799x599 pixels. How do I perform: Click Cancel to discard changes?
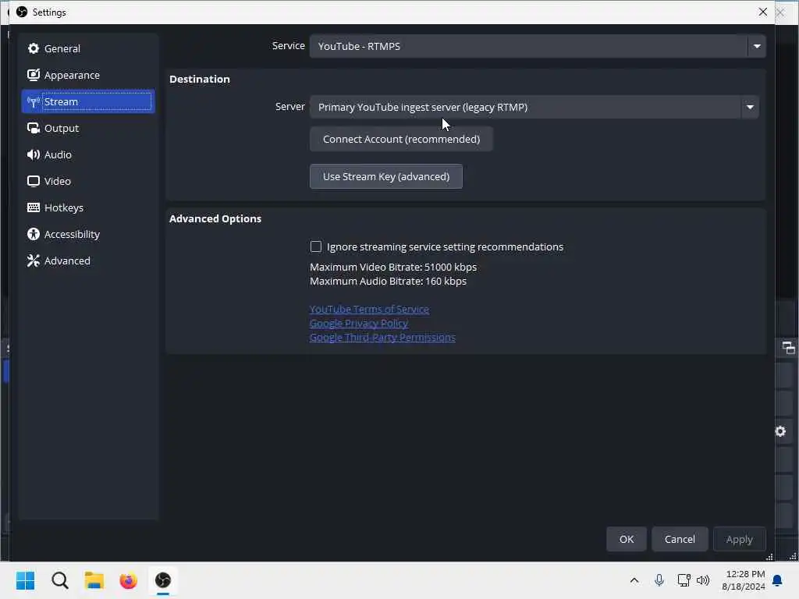click(680, 539)
